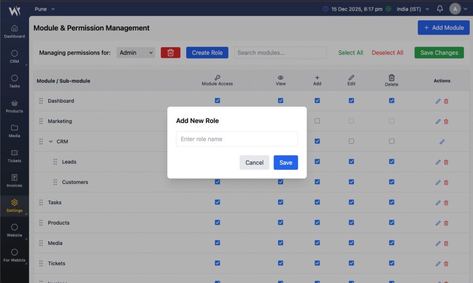The width and height of the screenshot is (473, 283).
Task: Open Dashboard in sidebar menu
Action: pyautogui.click(x=14, y=31)
